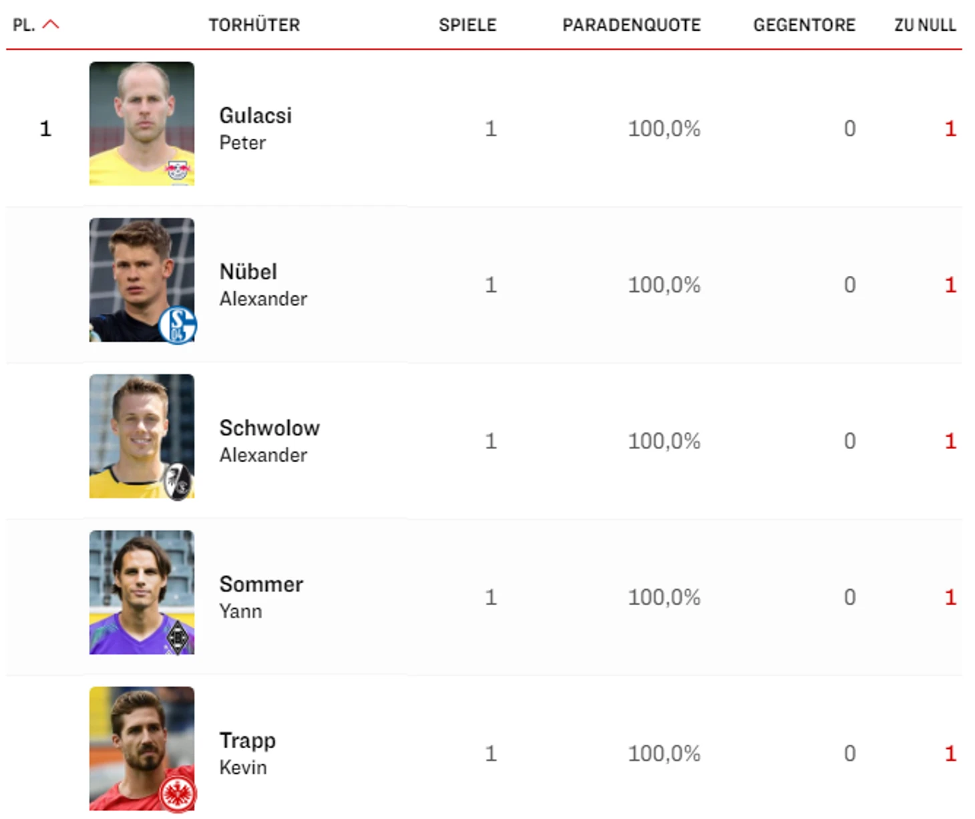Click the SC Freiburg badge on Schwolow's photo
Image resolution: width=975 pixels, height=819 pixels.
(x=178, y=482)
